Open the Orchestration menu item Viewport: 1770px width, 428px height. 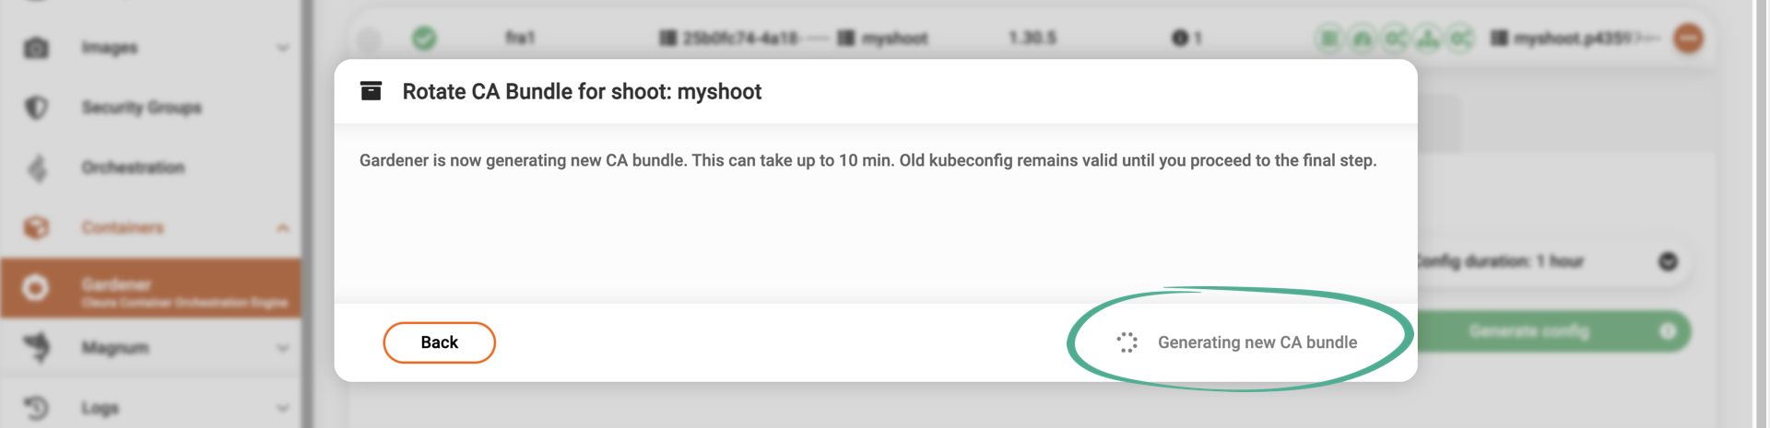pyautogui.click(x=133, y=168)
